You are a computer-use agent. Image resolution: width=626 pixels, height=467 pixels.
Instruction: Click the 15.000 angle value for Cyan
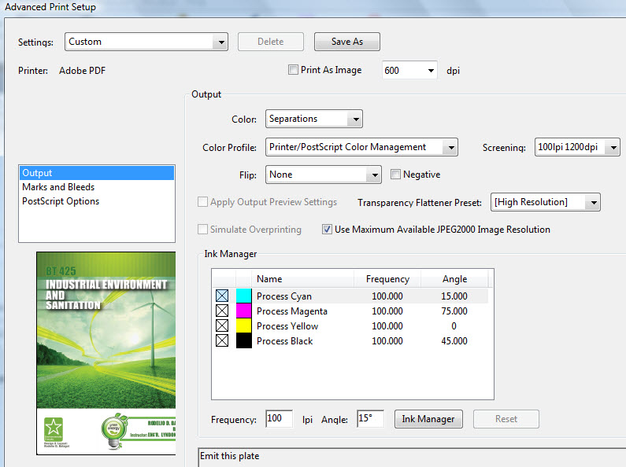(x=454, y=296)
